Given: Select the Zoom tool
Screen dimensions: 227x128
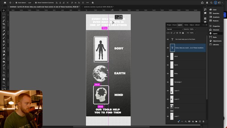Looking at the screenshot, I should [4, 82].
